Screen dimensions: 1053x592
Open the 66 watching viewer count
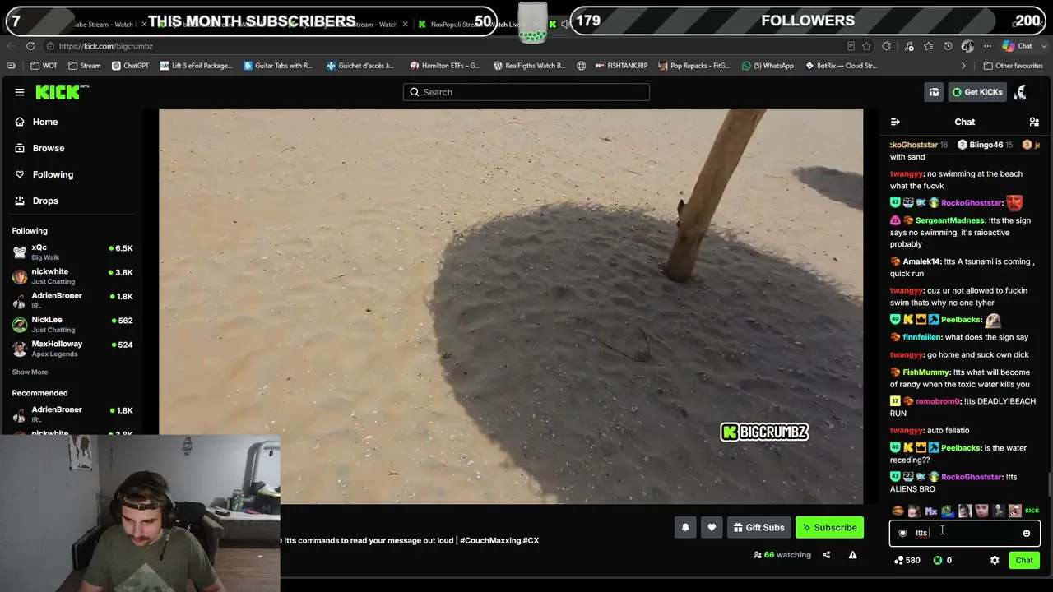coord(782,555)
